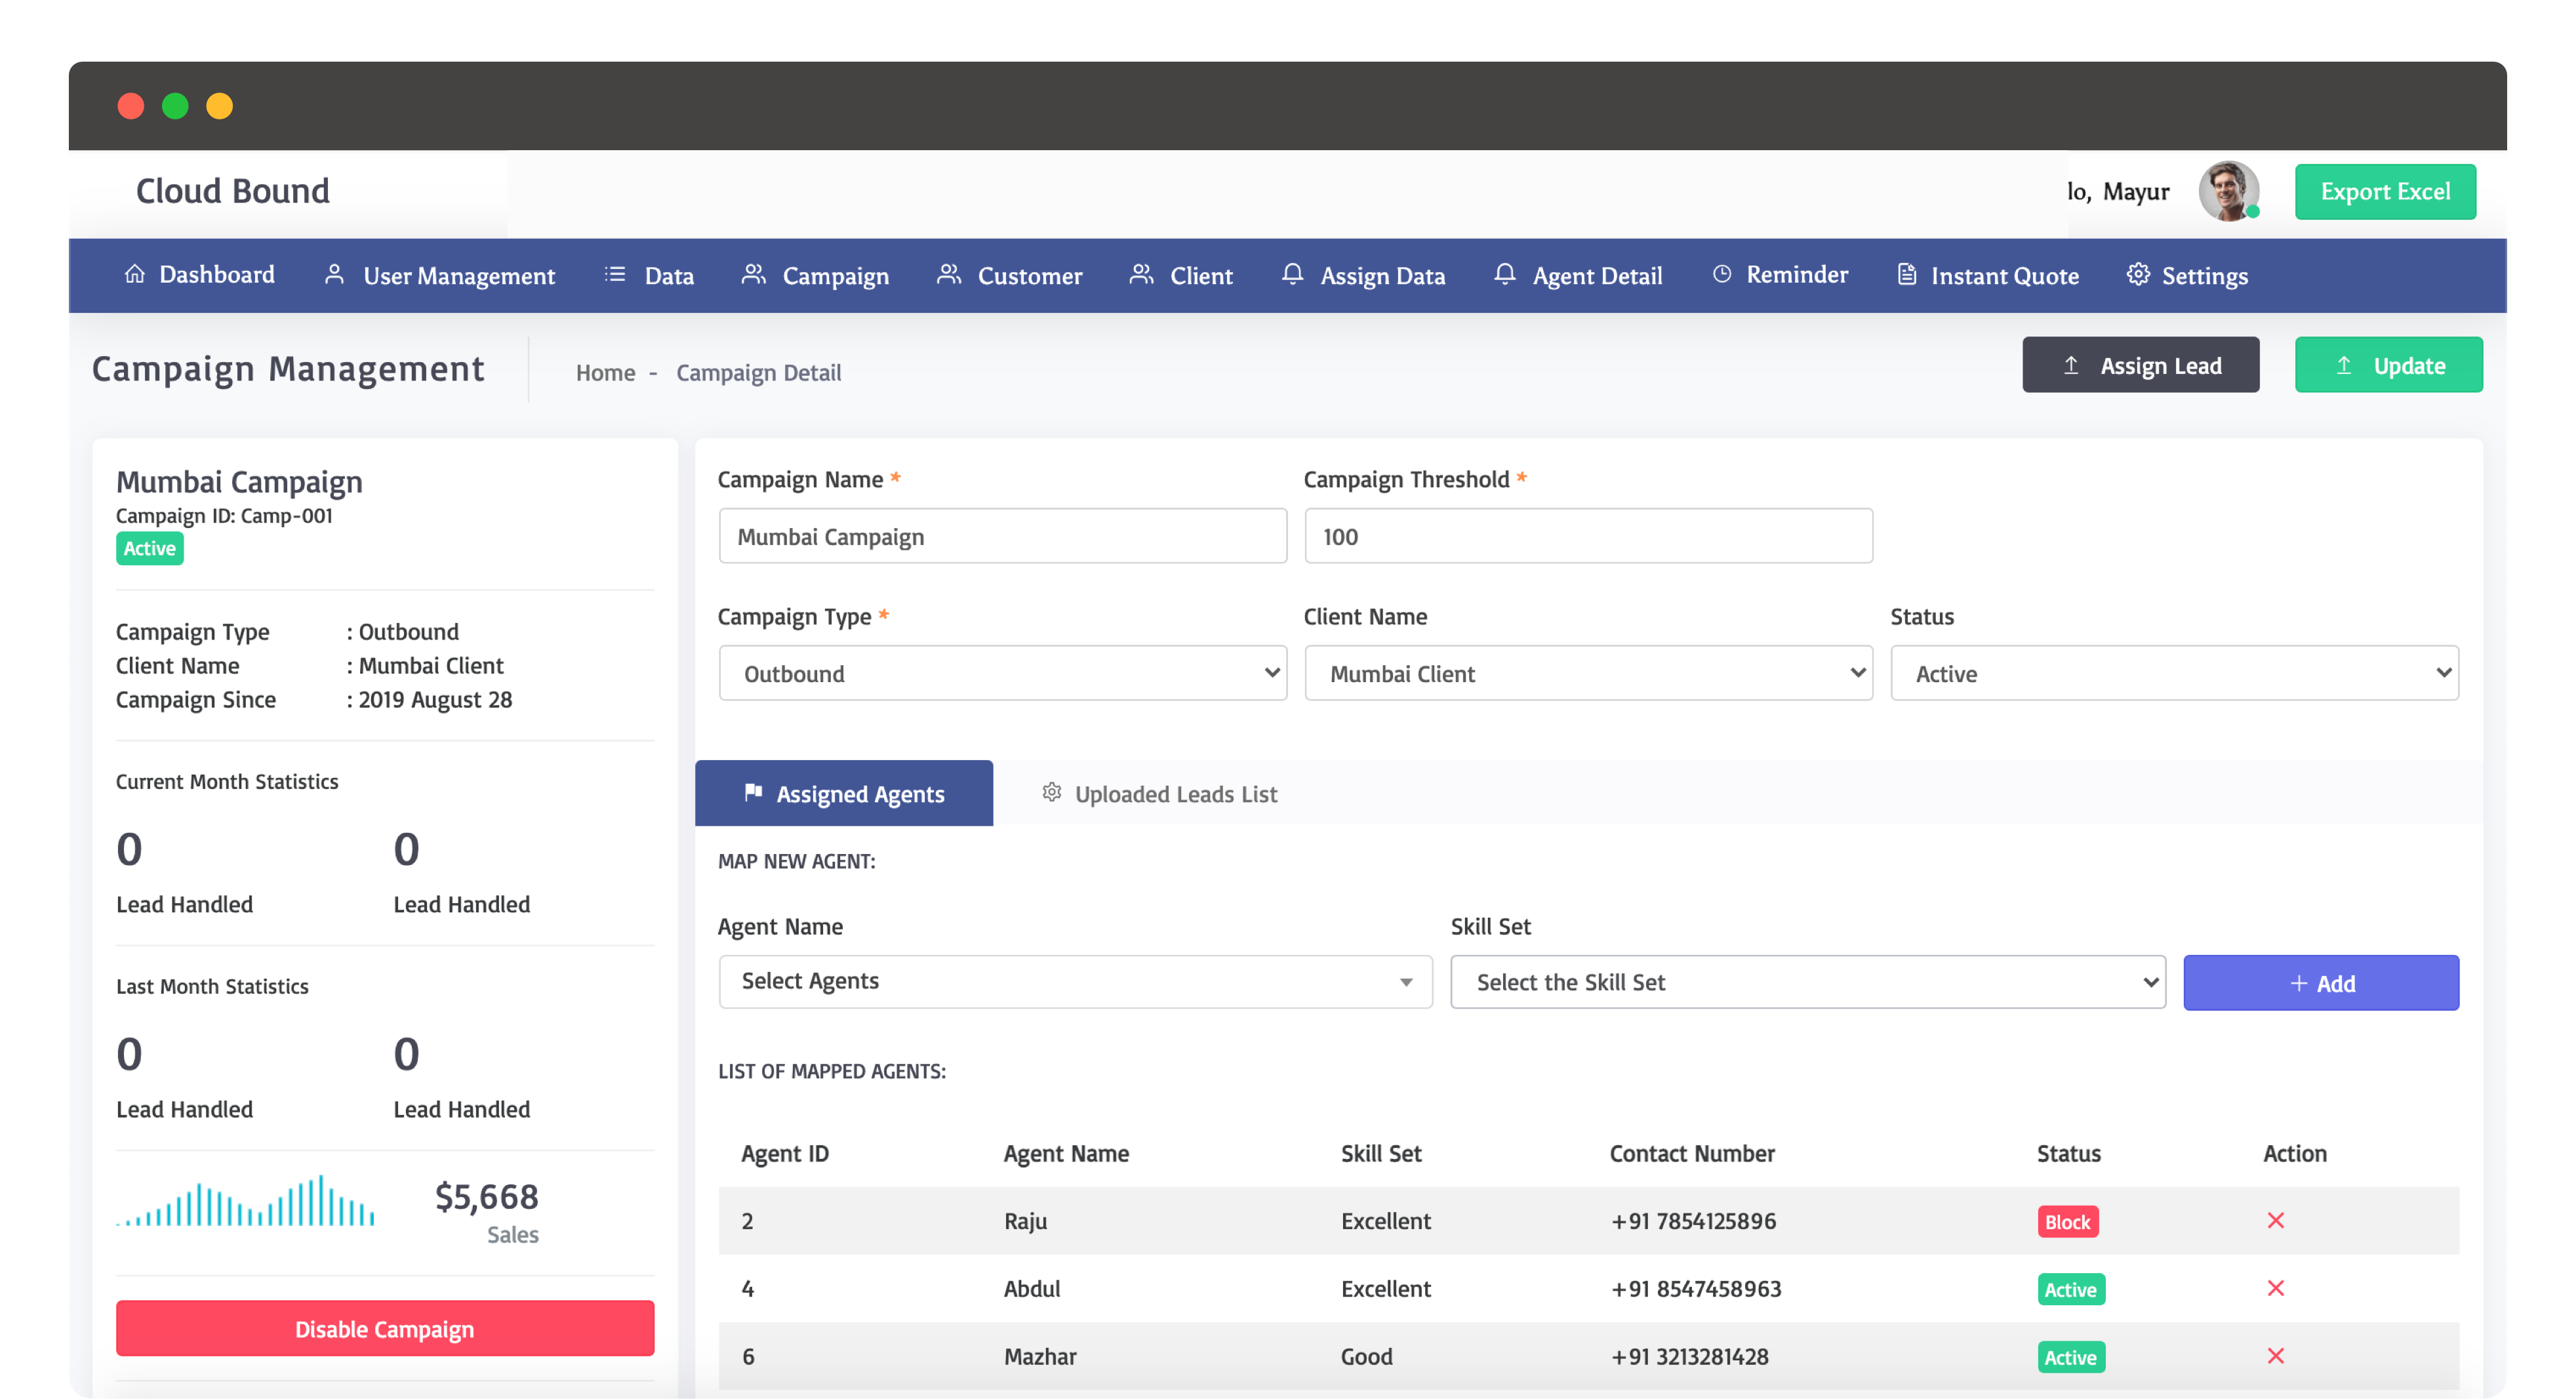Click the sales bar chart
This screenshot has width=2576, height=1399.
pyautogui.click(x=246, y=1201)
